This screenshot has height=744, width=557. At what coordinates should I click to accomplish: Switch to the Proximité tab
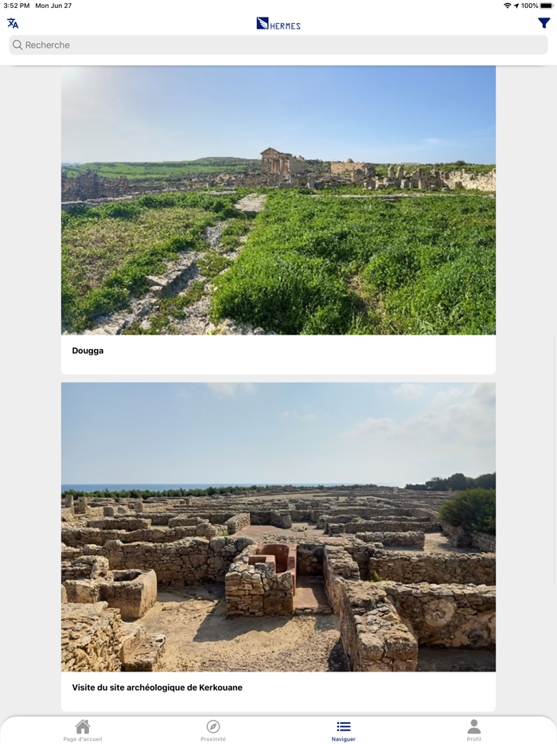point(212,738)
